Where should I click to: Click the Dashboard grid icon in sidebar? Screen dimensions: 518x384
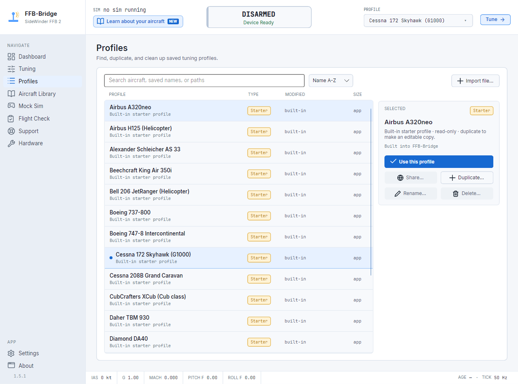[11, 57]
